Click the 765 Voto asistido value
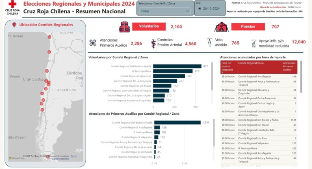The width and height of the screenshot is (312, 169). (235, 43)
